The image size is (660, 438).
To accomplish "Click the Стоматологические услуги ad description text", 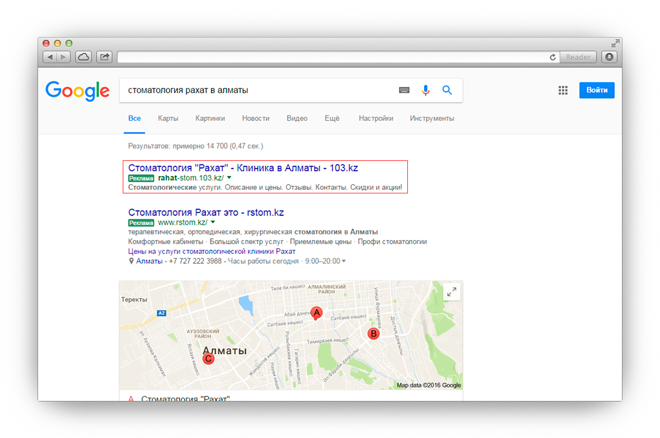I will (x=265, y=188).
